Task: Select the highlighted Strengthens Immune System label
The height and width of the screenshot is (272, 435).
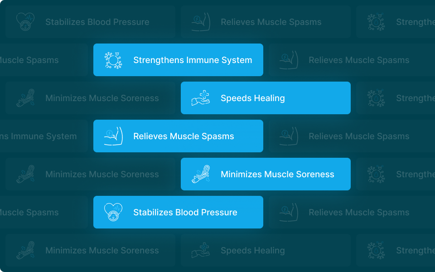Action: tap(193, 60)
